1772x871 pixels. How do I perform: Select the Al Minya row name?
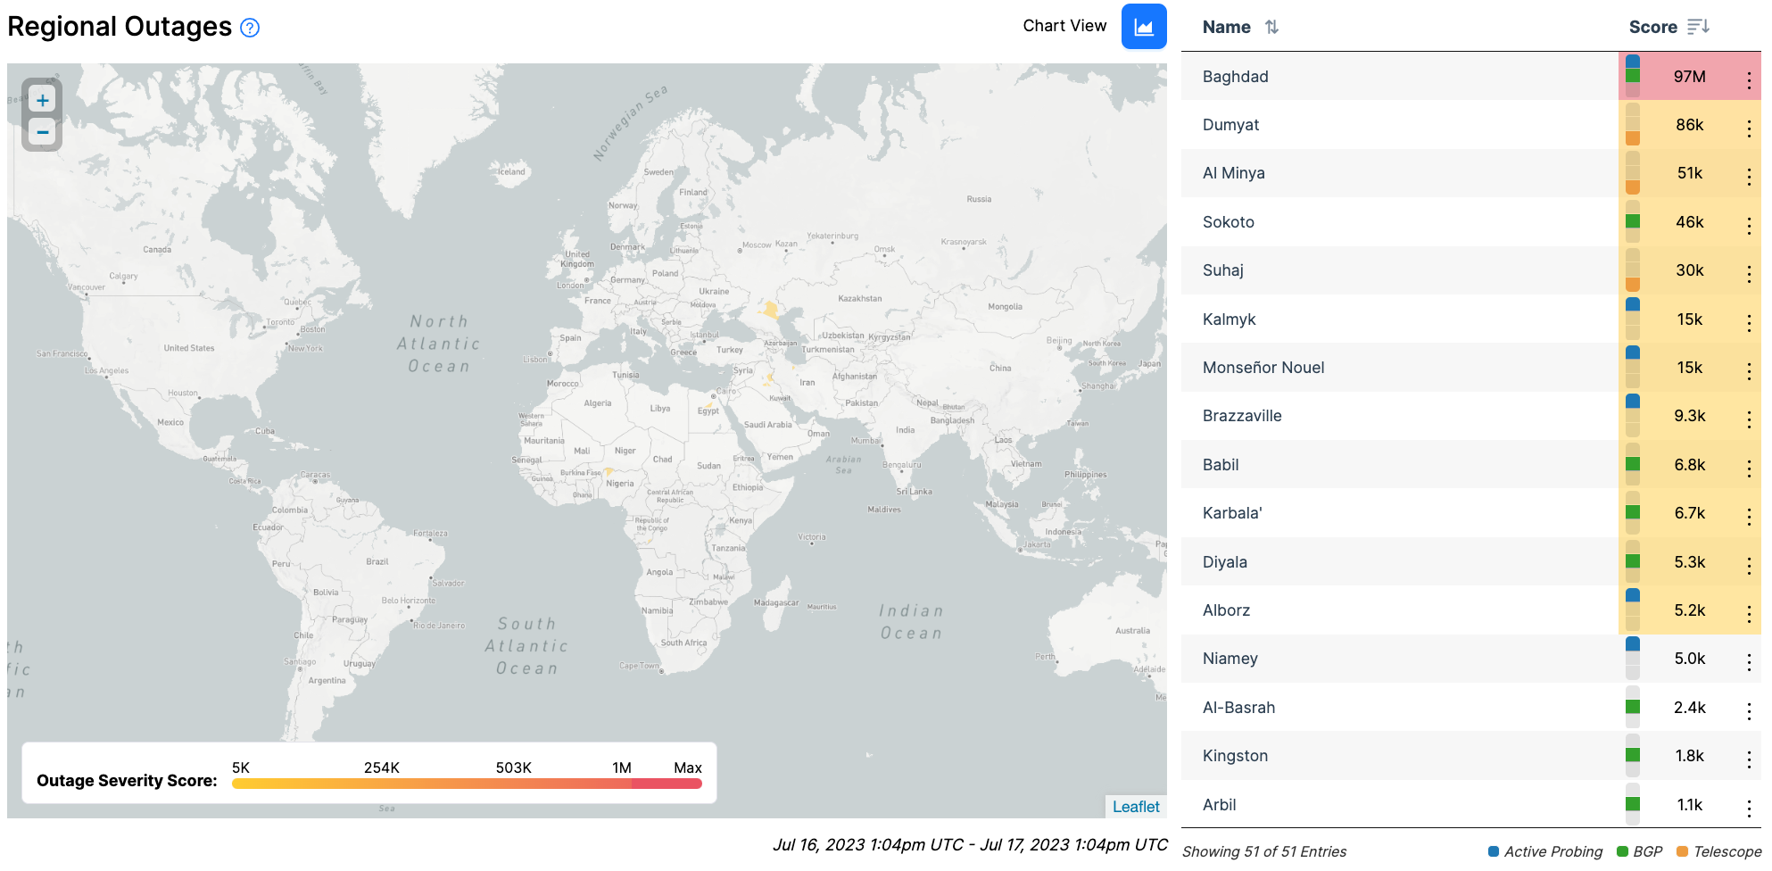click(1233, 173)
